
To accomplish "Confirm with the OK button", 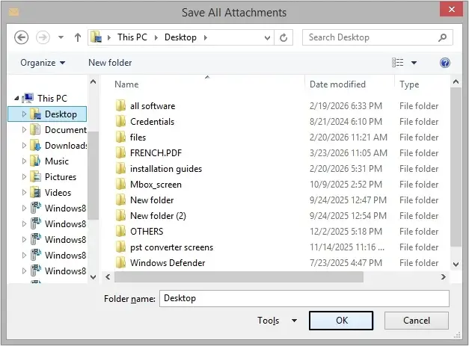I will (x=341, y=321).
